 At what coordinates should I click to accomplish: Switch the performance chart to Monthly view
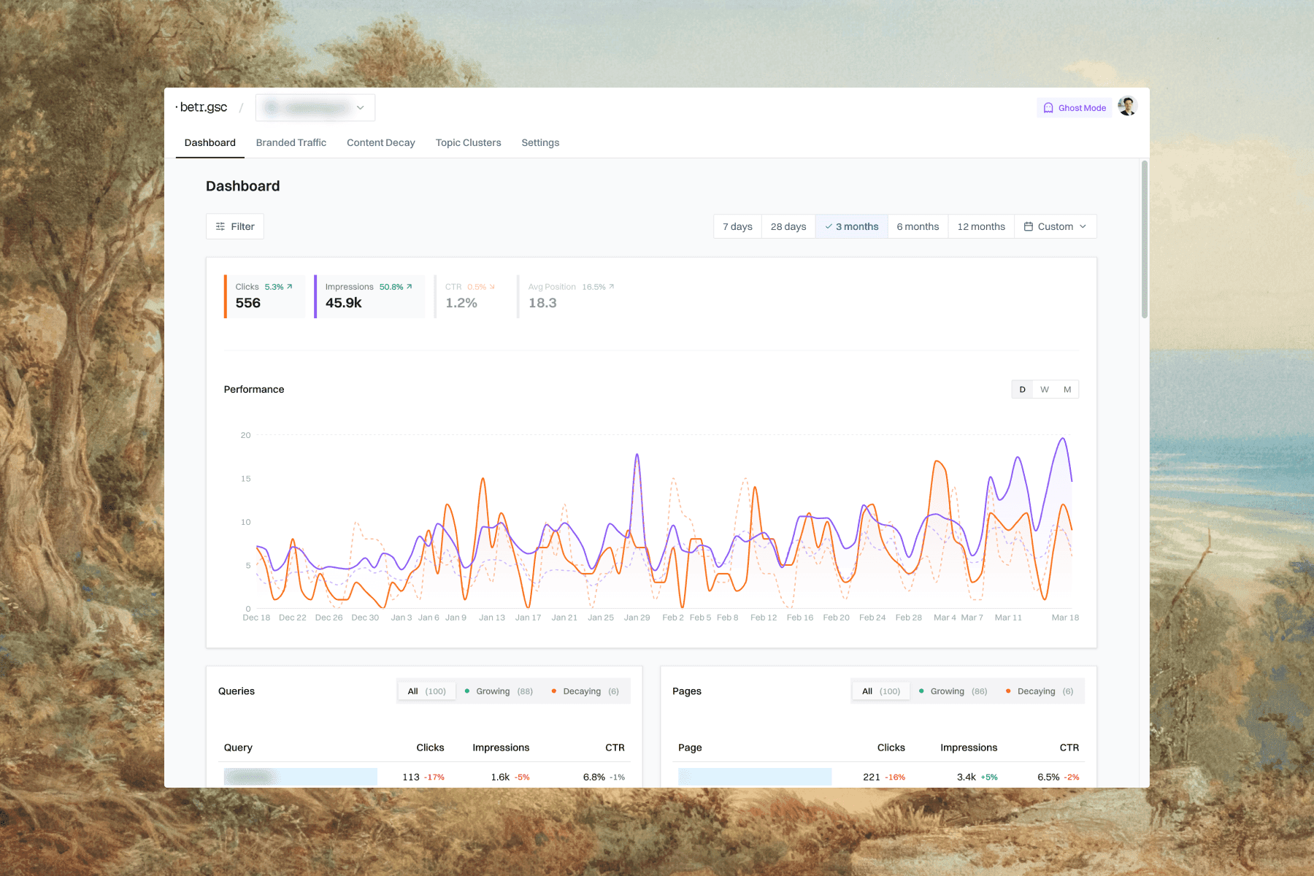click(x=1066, y=389)
